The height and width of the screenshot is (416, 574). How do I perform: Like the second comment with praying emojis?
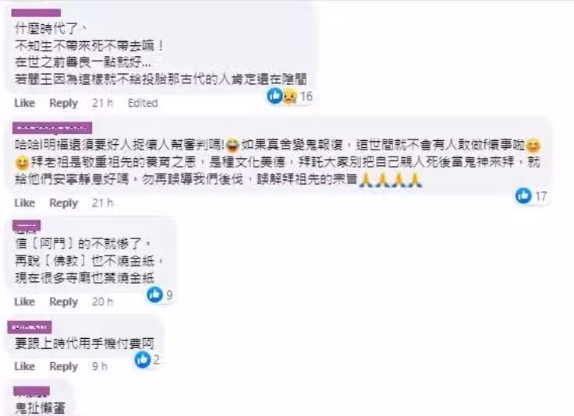(24, 203)
